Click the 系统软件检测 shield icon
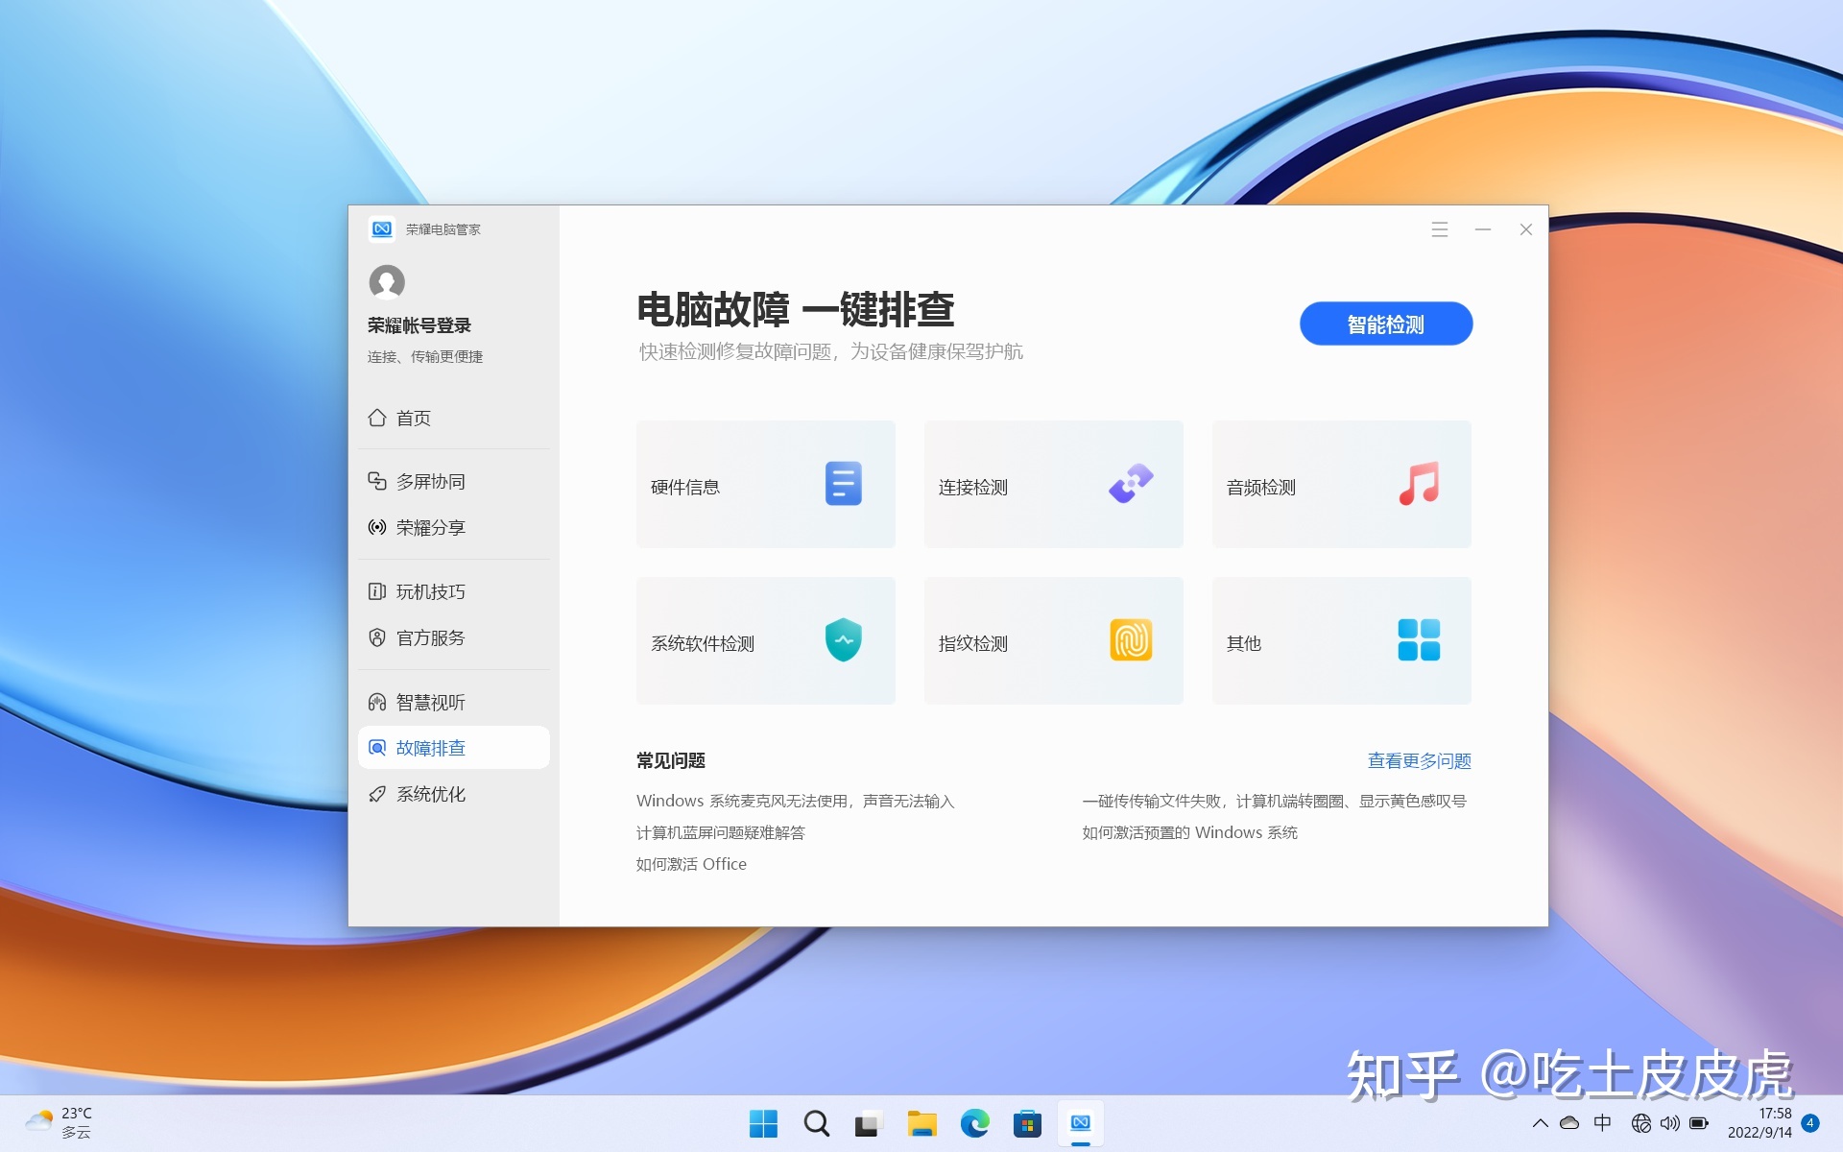 coord(843,640)
